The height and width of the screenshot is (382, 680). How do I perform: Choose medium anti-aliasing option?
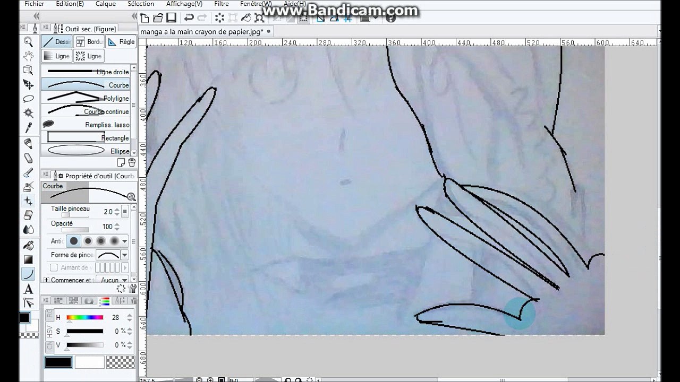point(101,241)
